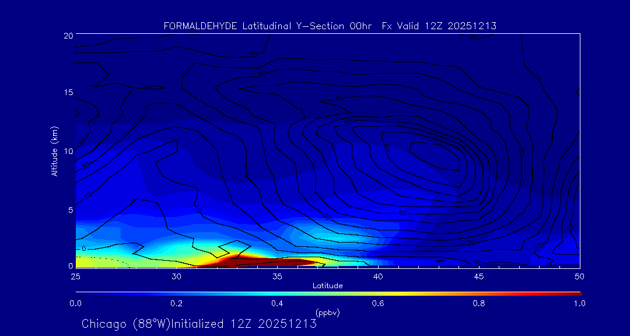Click the latitude 45 x-axis tick label
630x336 pixels.
pyautogui.click(x=479, y=276)
